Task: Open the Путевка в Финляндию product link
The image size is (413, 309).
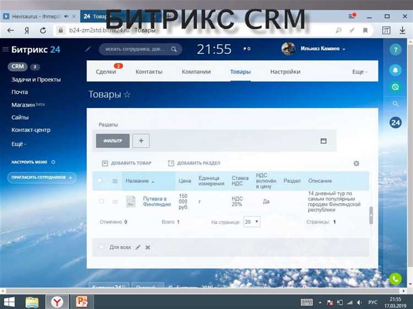Action: point(157,202)
